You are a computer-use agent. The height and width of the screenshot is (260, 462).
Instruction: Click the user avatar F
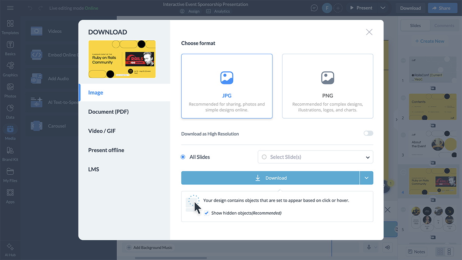(327, 8)
